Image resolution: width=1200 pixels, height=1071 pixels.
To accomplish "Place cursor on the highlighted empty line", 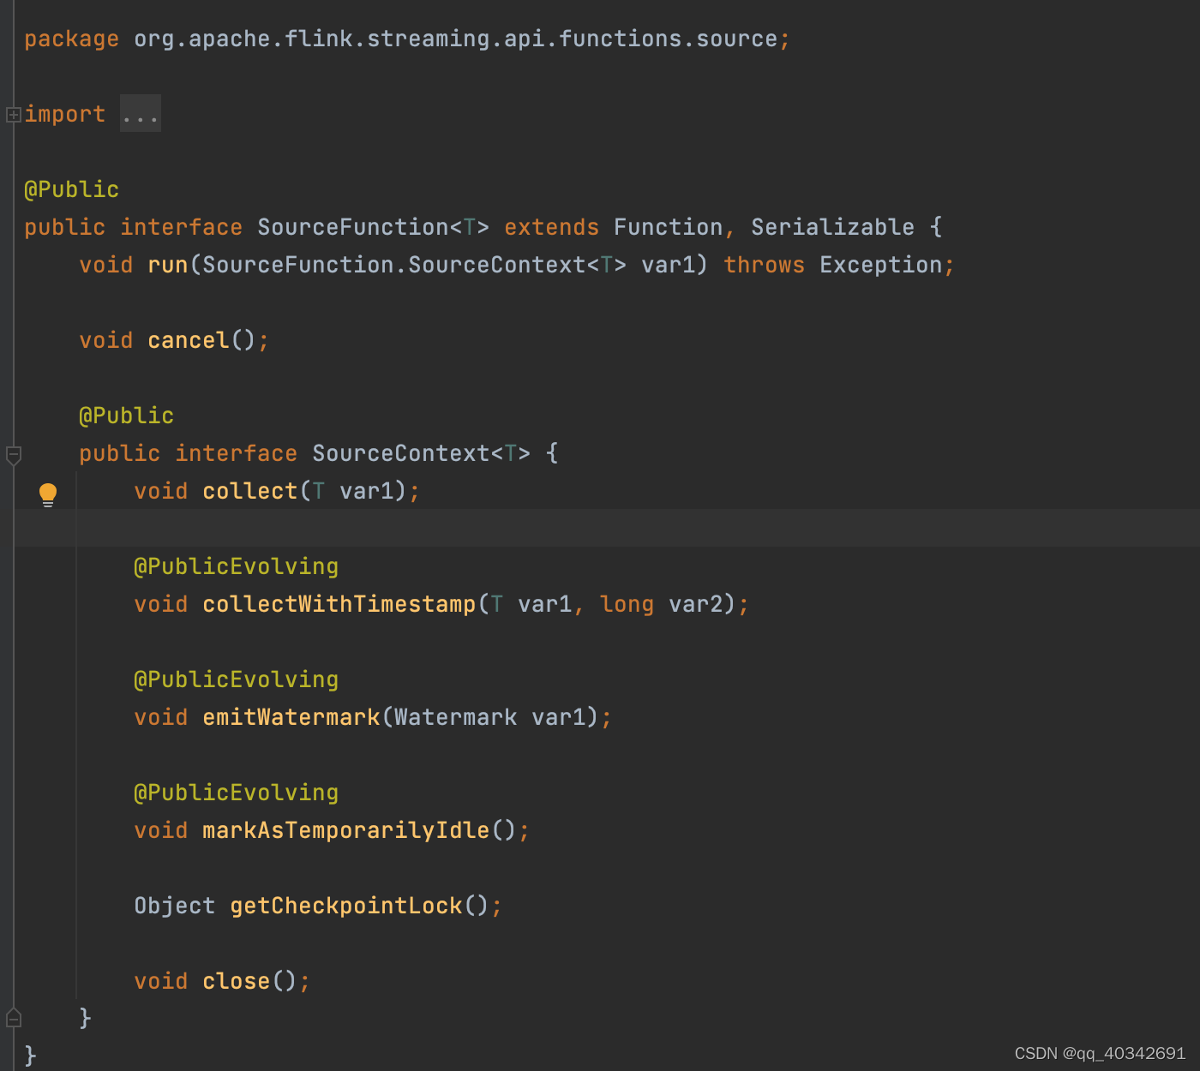I will tap(607, 528).
